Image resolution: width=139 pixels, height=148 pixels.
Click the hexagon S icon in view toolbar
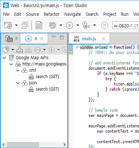(x=65, y=50)
